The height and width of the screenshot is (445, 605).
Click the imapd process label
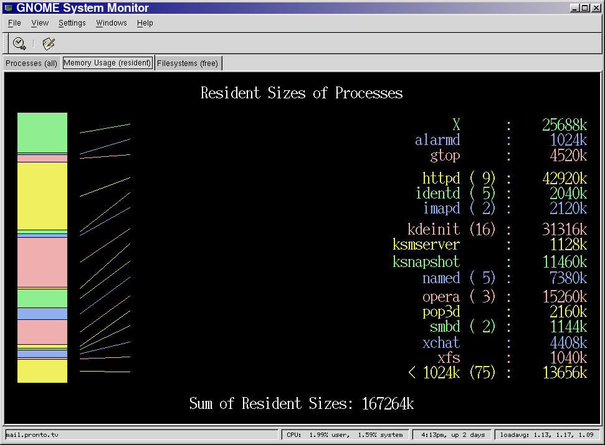[x=442, y=208]
